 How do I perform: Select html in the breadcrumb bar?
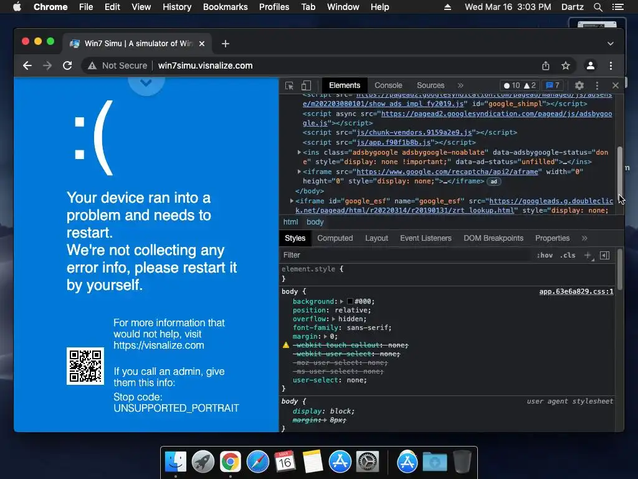[290, 222]
